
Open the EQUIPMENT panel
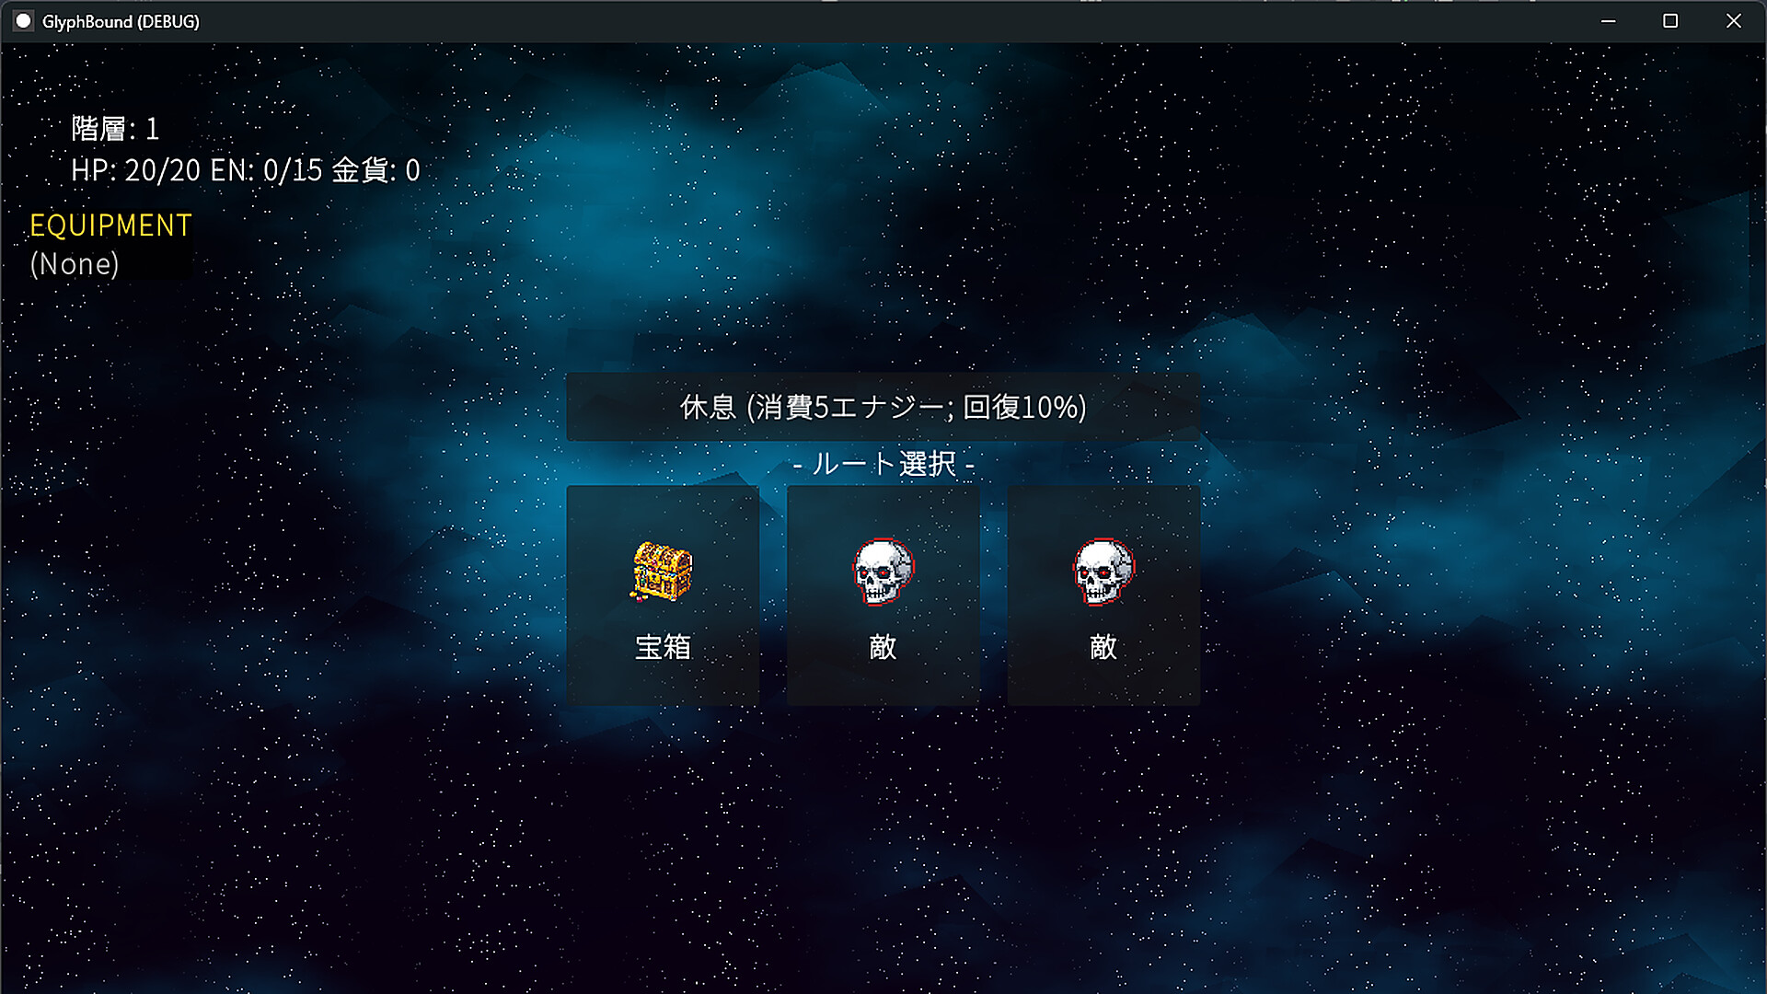pos(109,225)
